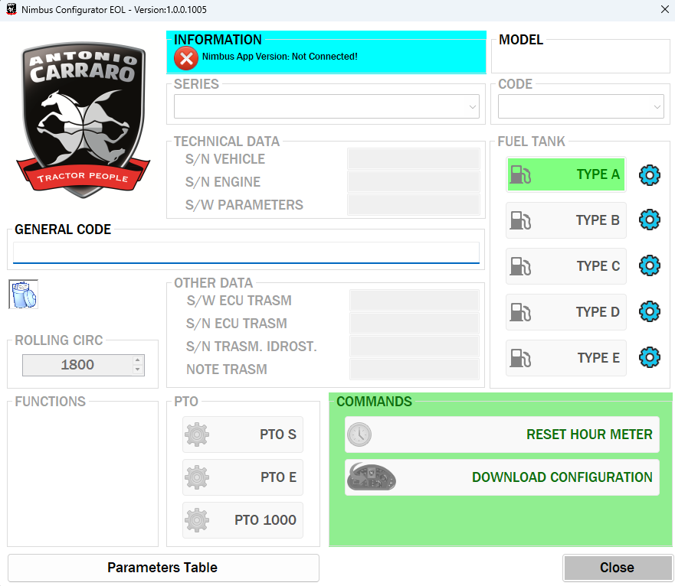Click the S/N ENGINE field

[414, 182]
